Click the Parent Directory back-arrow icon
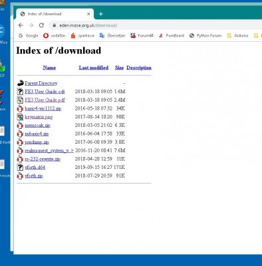Viewport: 262px width, 266px height. pyautogui.click(x=20, y=83)
